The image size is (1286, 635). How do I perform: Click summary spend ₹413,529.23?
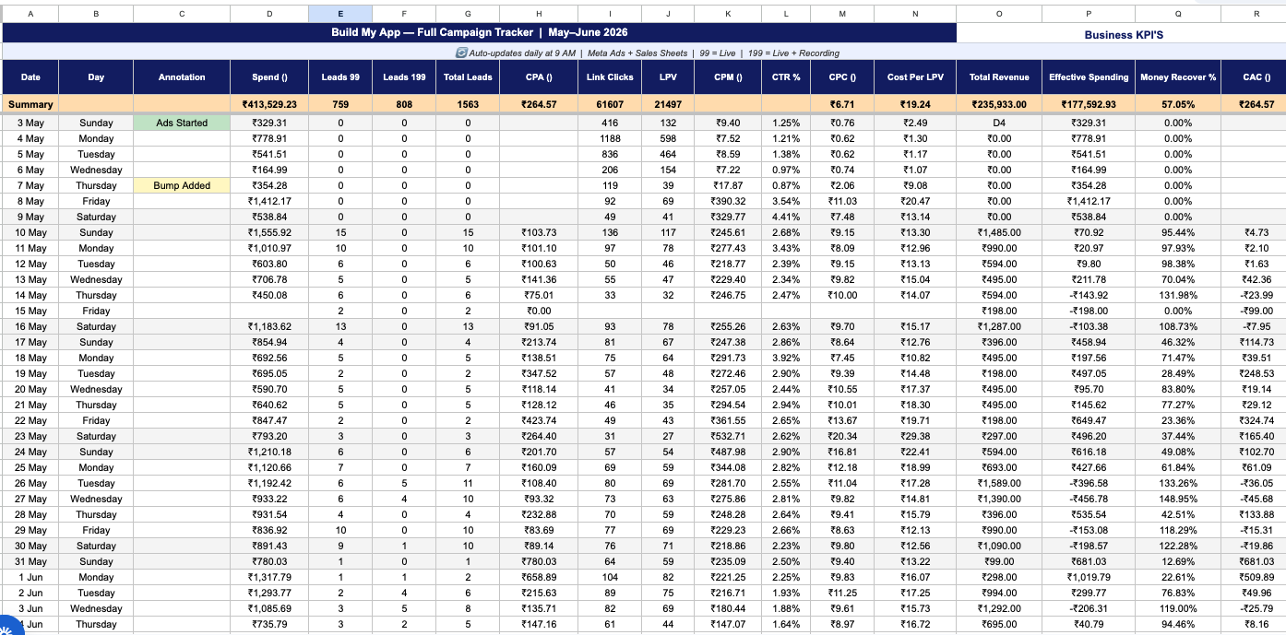coord(269,104)
